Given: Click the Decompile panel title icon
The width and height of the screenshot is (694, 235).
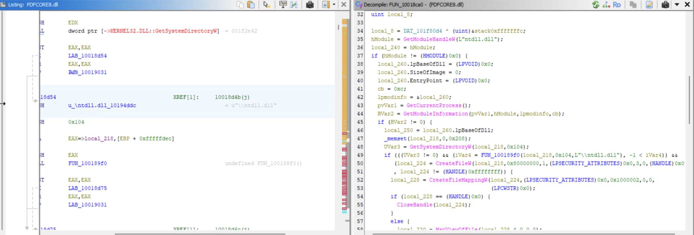Looking at the screenshot, I should 359,5.
